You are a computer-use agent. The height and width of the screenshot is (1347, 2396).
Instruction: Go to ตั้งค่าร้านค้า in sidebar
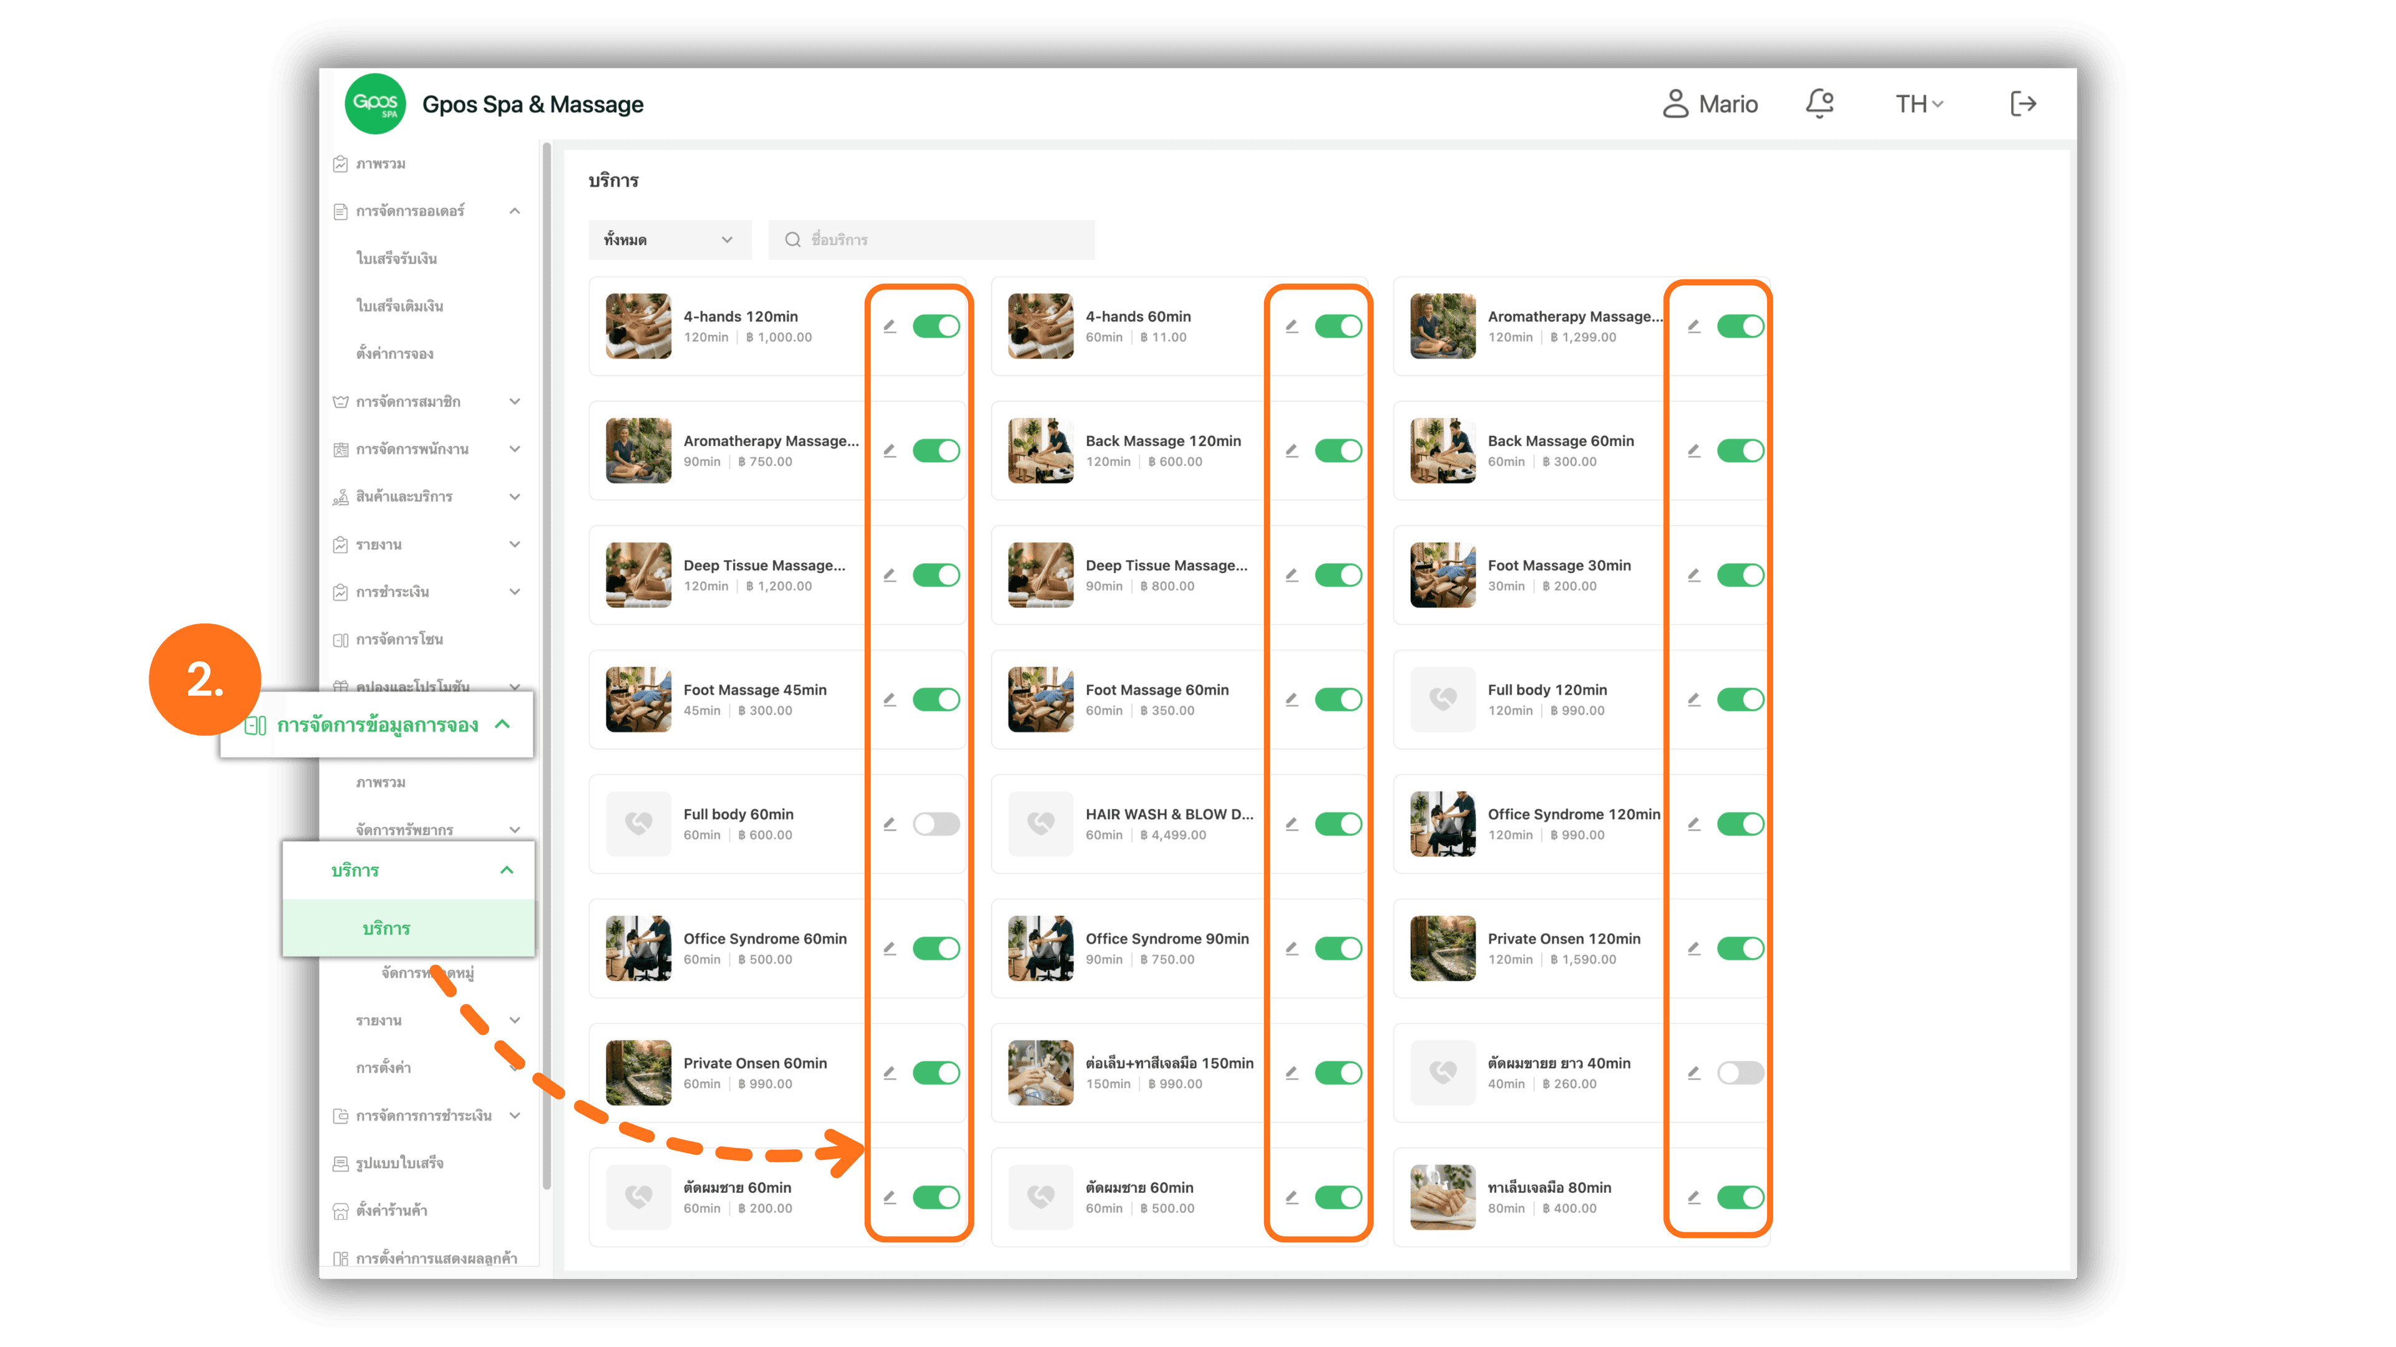pyautogui.click(x=379, y=1211)
